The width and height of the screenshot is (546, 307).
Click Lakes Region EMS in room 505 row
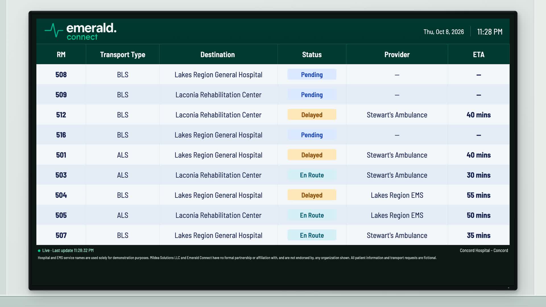397,215
